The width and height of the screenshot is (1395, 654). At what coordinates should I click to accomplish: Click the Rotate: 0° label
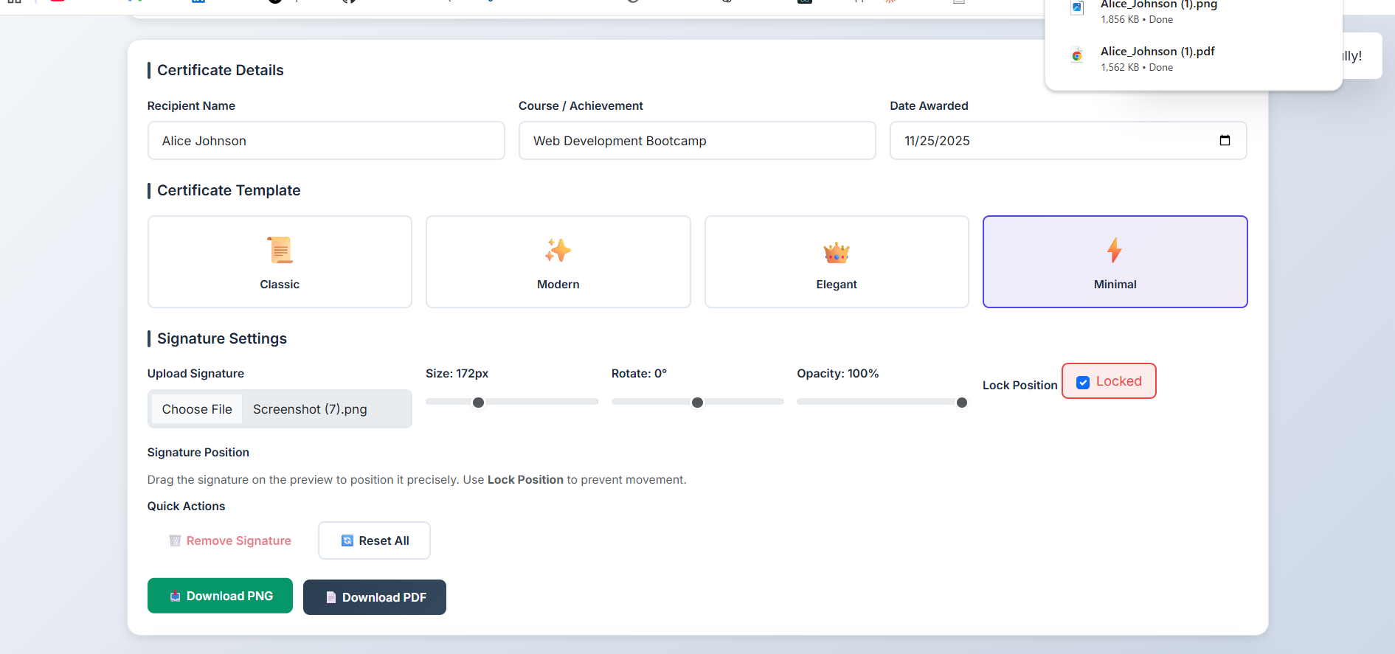(x=639, y=373)
